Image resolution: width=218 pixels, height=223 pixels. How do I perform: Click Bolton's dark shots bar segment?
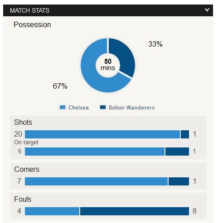click(185, 134)
